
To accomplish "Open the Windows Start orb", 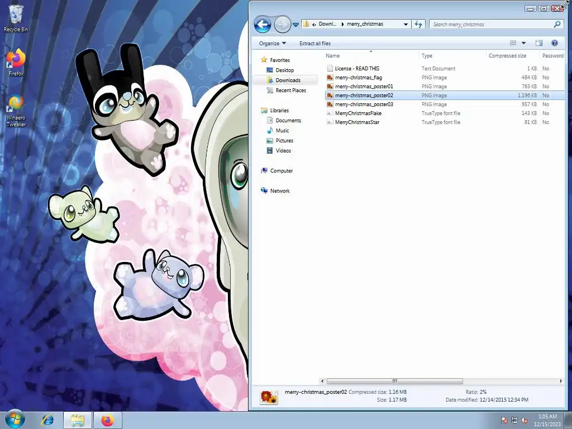I will click(15, 420).
